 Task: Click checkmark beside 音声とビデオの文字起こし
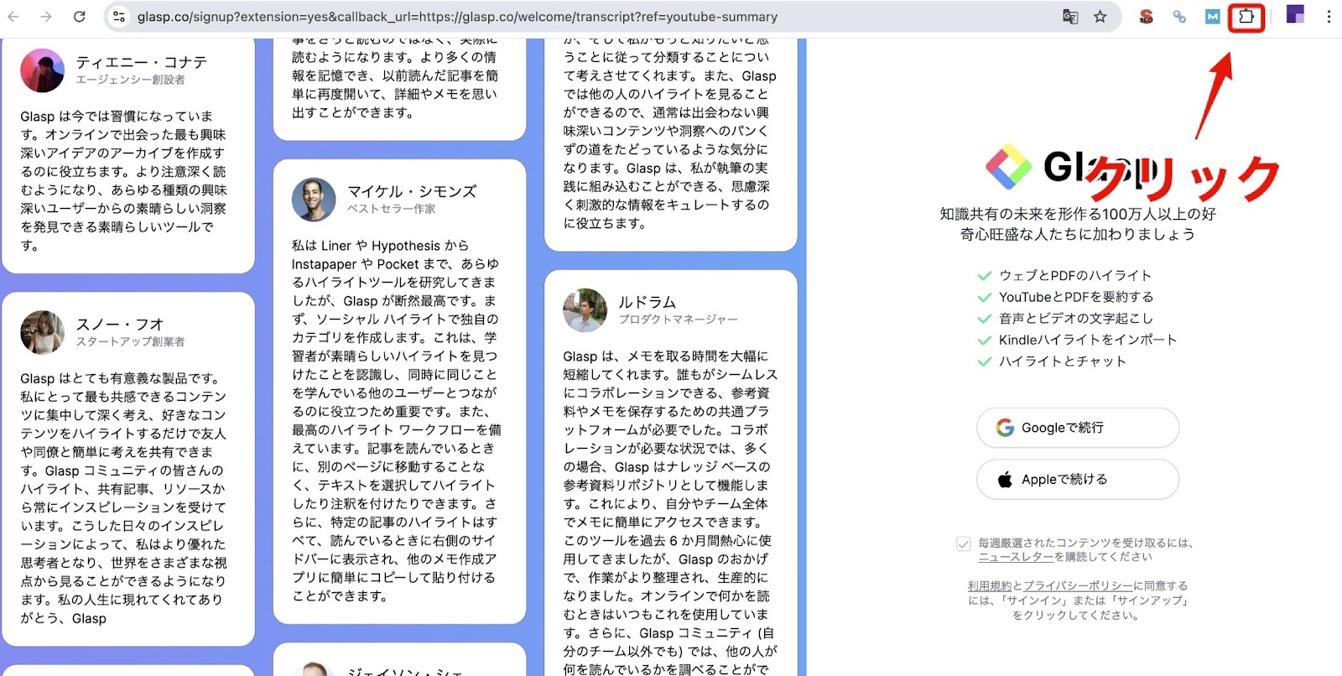985,319
